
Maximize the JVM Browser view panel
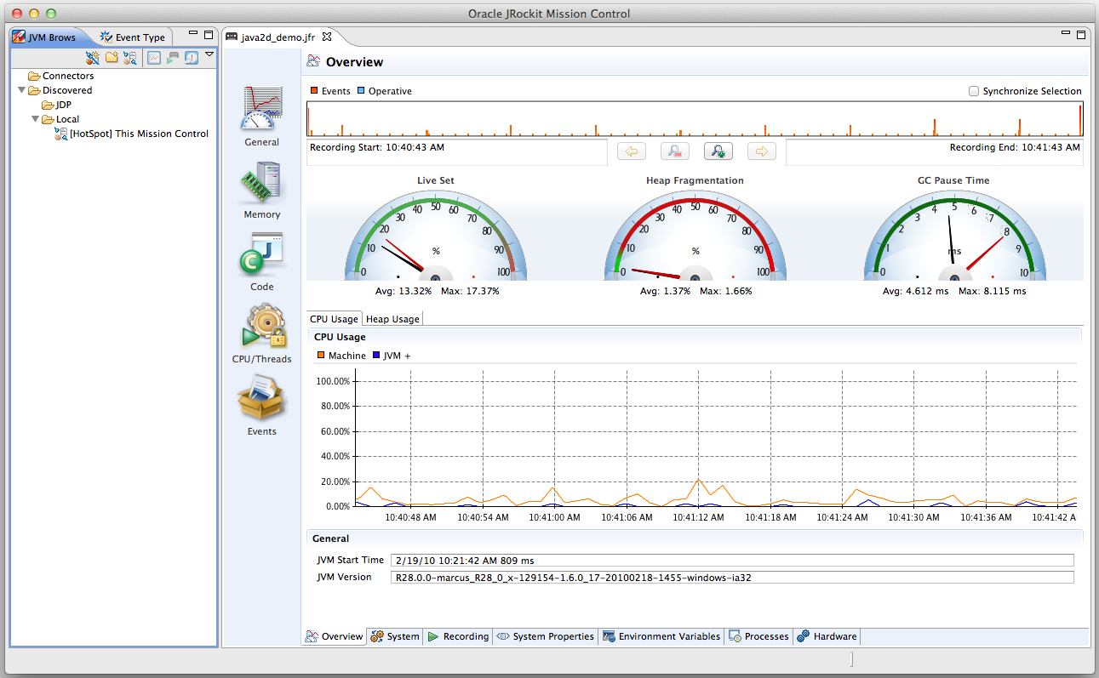(x=209, y=35)
